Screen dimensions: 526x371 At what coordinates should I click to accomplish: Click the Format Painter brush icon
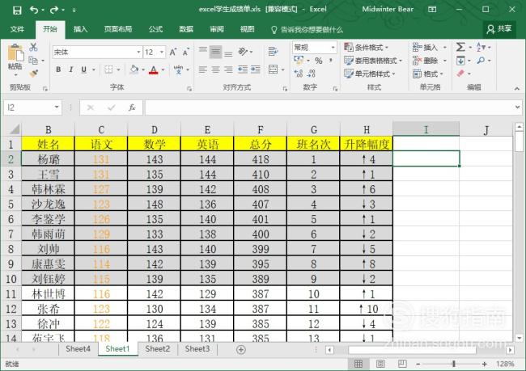coord(33,74)
